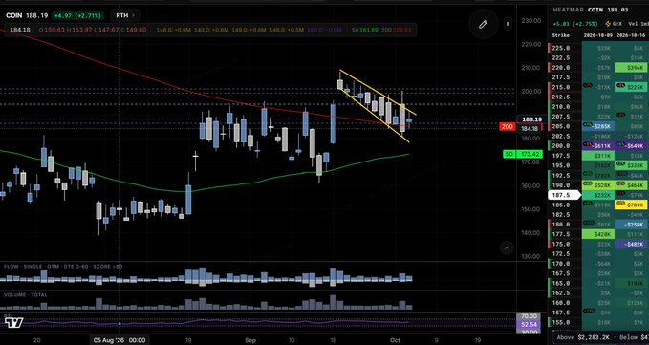
Task: Click the $528K cell at strike 190.0
Action: pos(598,185)
